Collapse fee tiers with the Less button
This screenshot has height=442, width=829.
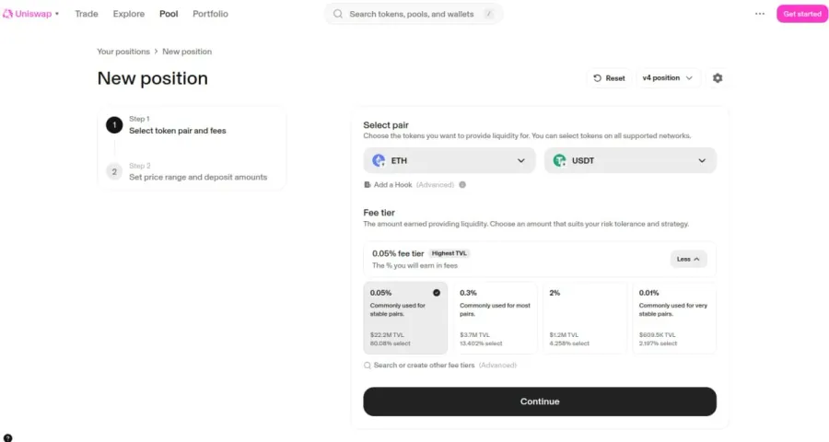[x=688, y=259]
